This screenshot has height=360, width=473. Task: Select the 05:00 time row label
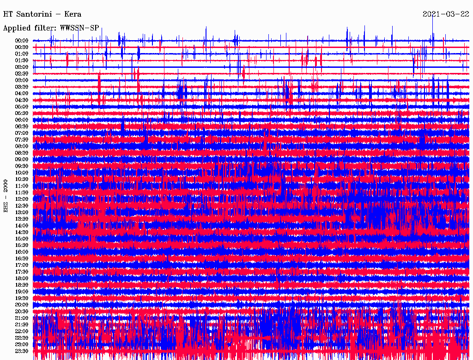click(22, 107)
